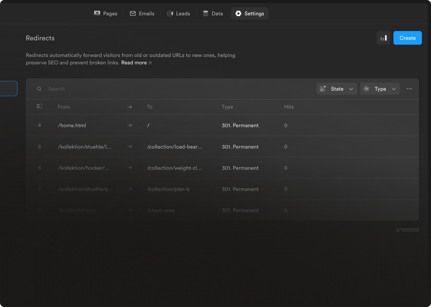Click the / destination in home.html row

(148, 125)
